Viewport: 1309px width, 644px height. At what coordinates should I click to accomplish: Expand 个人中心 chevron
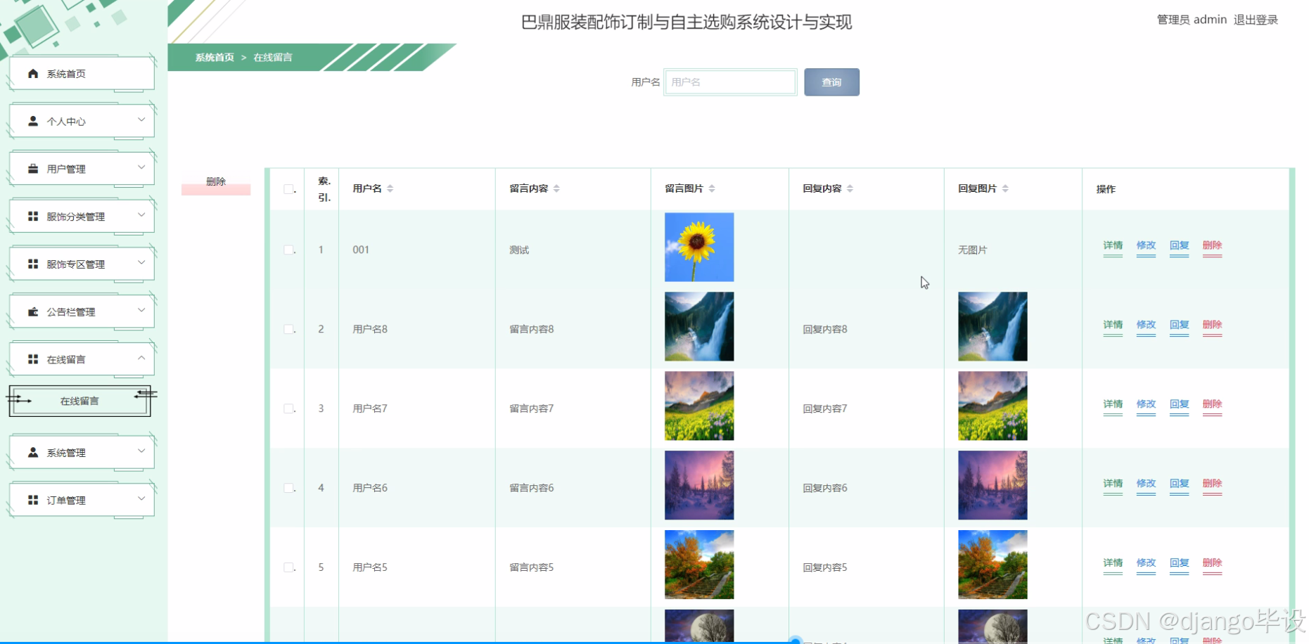pos(141,120)
